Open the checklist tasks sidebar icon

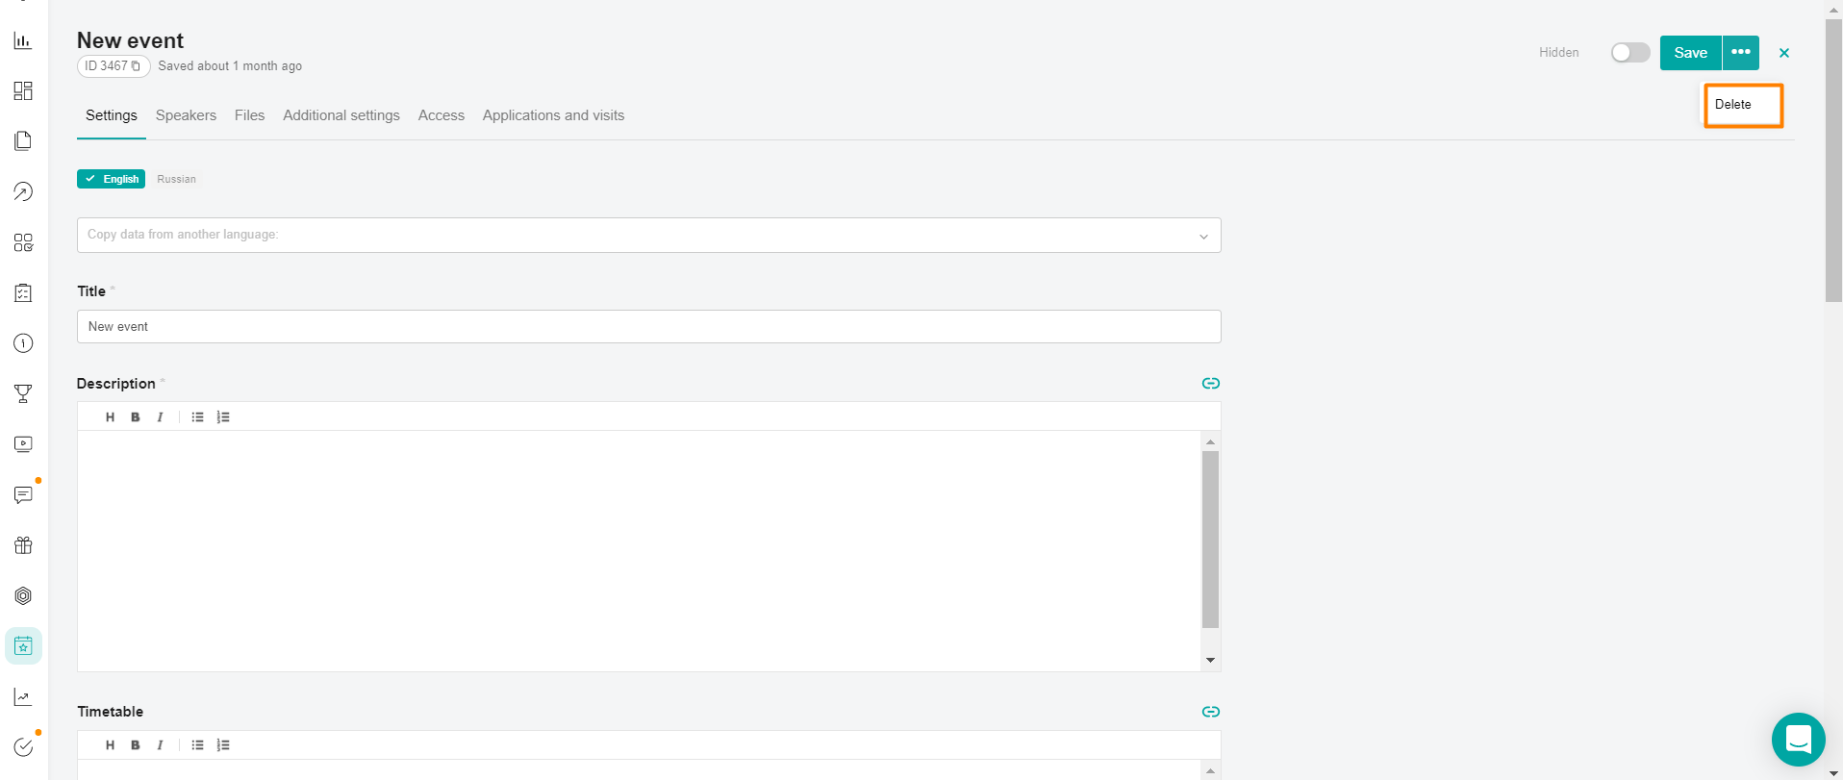[23, 292]
